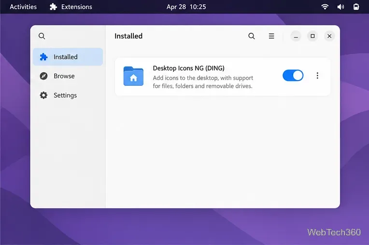
Task: Open the Extensions app menu in top bar
Action: 71,7
